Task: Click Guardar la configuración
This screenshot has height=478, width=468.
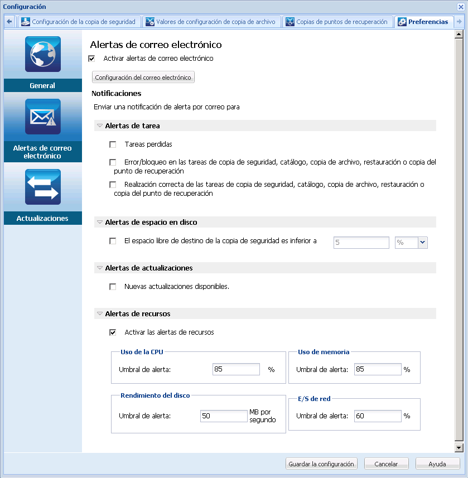Action: pos(321,464)
